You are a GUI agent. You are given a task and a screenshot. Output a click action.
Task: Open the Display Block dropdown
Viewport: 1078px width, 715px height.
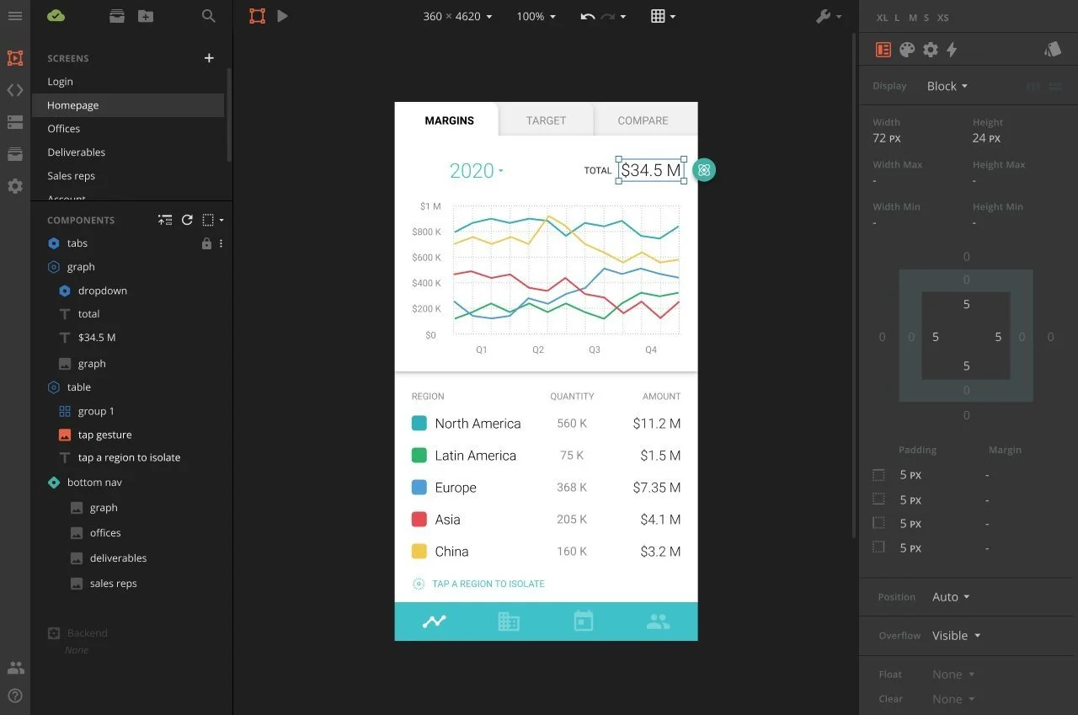pyautogui.click(x=947, y=86)
